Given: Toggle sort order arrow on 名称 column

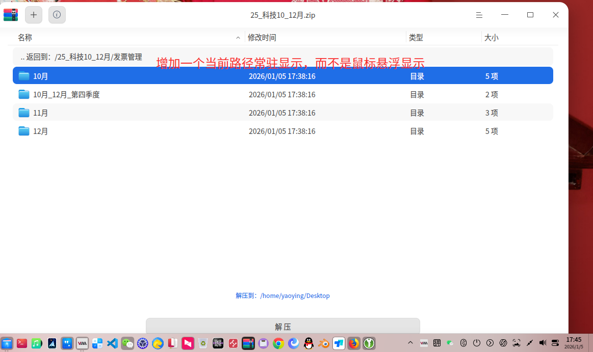Looking at the screenshot, I should [x=238, y=38].
